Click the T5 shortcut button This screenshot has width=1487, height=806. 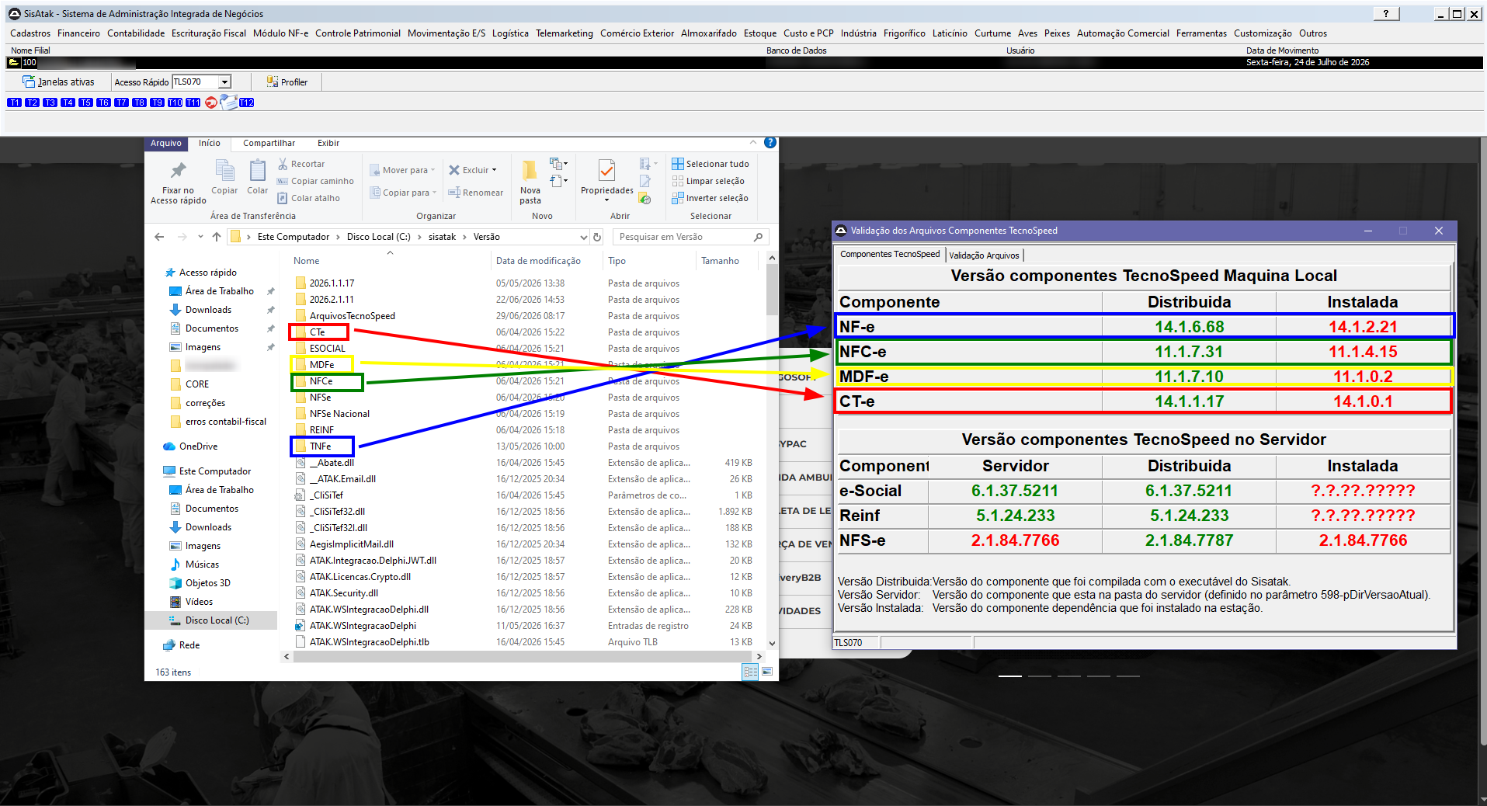(x=85, y=102)
